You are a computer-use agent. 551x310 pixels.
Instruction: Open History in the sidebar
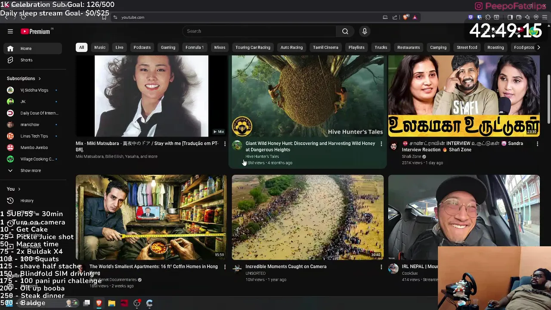pos(34,201)
